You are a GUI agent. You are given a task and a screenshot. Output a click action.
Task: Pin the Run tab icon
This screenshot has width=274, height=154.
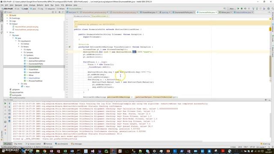5,126
